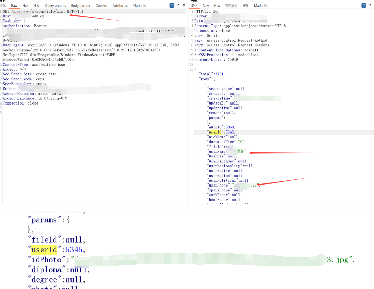Open the response Raw tab
The image size is (374, 289).
point(206,6)
